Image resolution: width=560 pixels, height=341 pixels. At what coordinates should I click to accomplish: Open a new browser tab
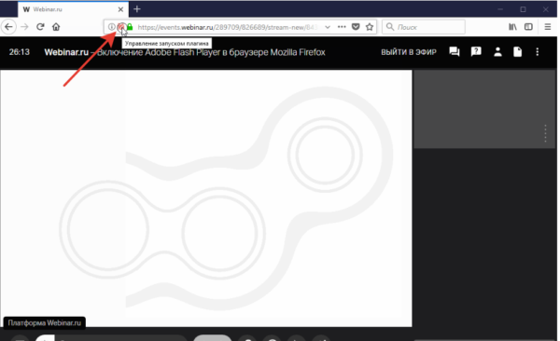coord(137,9)
